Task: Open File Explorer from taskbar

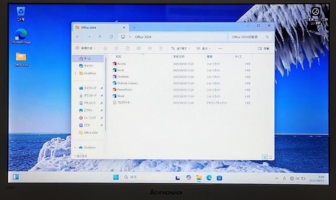Action: tap(199, 177)
